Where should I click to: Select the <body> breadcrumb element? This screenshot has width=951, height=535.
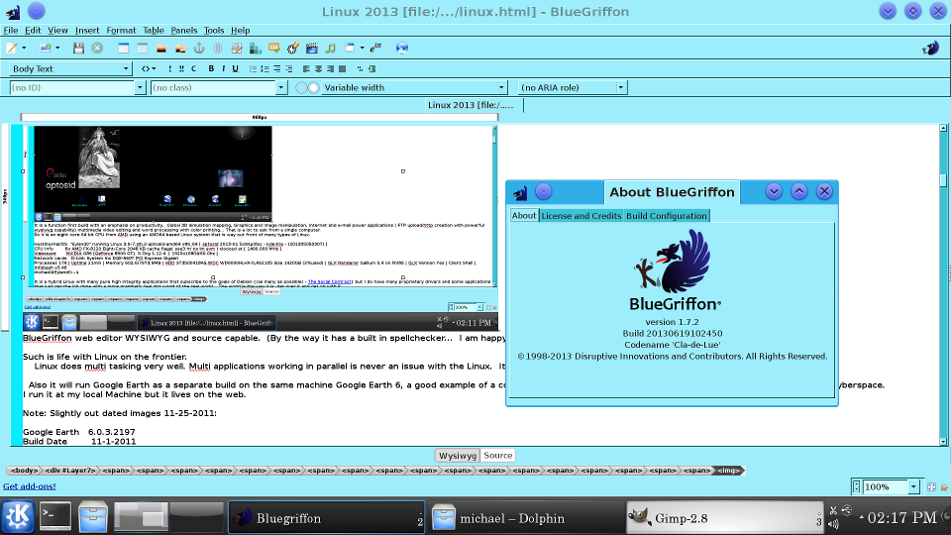coord(24,471)
